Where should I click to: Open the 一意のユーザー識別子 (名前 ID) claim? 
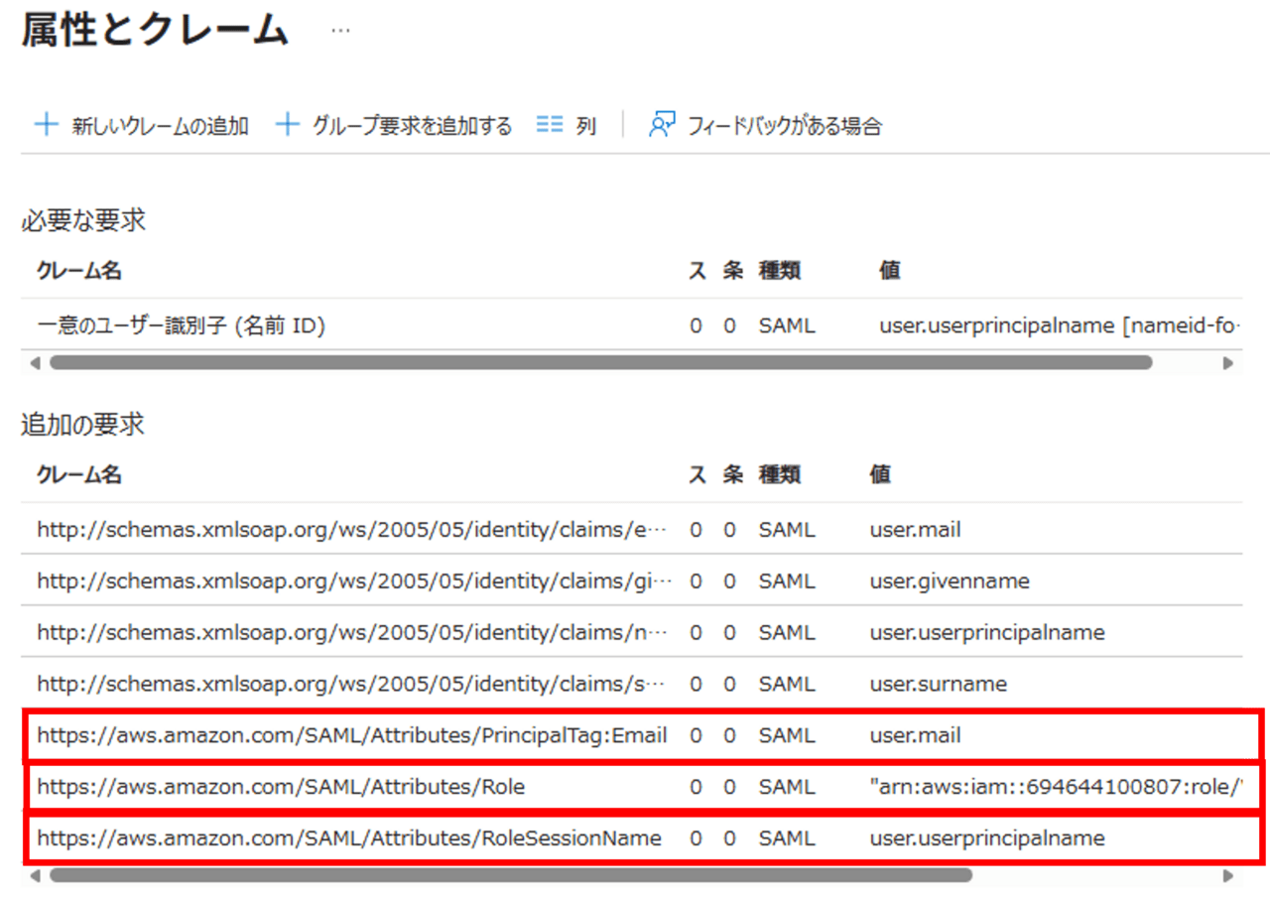pos(181,324)
